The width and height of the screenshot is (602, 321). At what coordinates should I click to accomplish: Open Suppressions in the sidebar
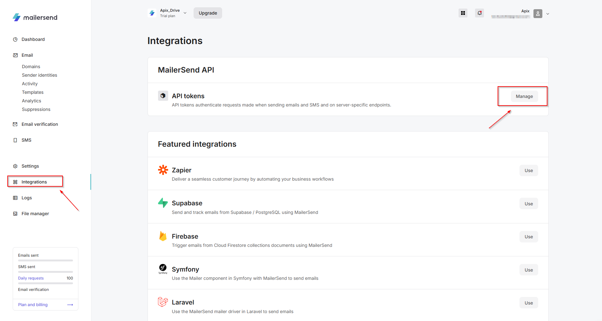point(36,109)
